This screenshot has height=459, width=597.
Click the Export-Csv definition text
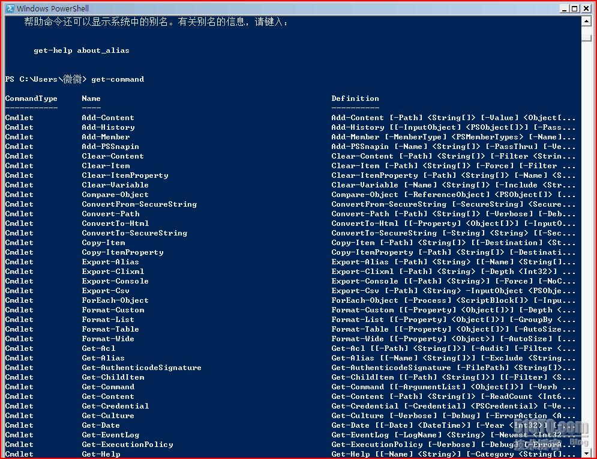[453, 291]
